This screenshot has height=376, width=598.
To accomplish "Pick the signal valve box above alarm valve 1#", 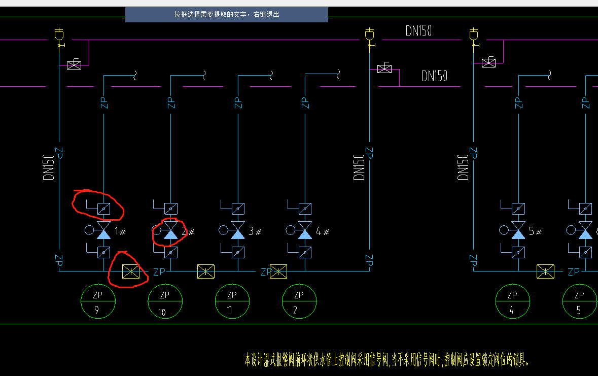I will [104, 209].
